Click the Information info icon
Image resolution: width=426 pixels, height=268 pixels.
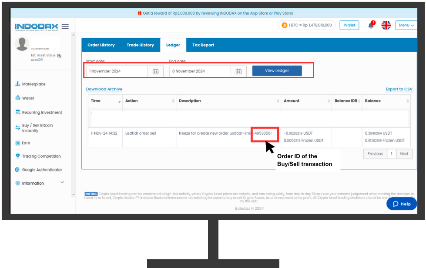click(18, 183)
